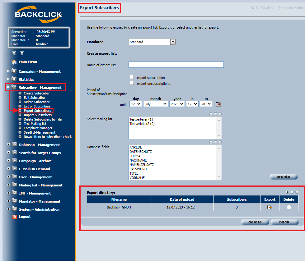Click the BACKCLICK logo
305x261 pixels.
pyautogui.click(x=38, y=14)
